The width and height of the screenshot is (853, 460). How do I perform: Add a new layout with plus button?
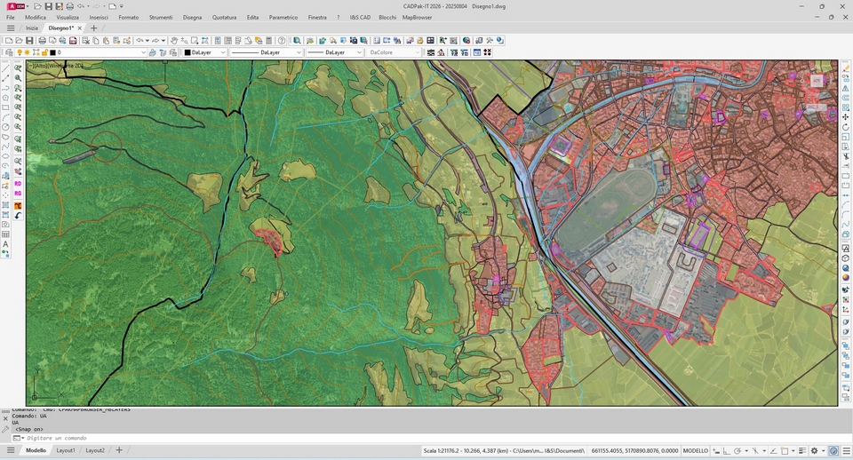[x=119, y=450]
